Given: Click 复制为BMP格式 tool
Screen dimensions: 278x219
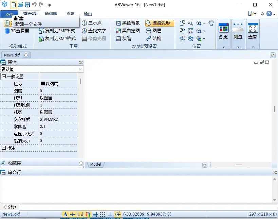Looking at the screenshot, I should pos(57,38).
